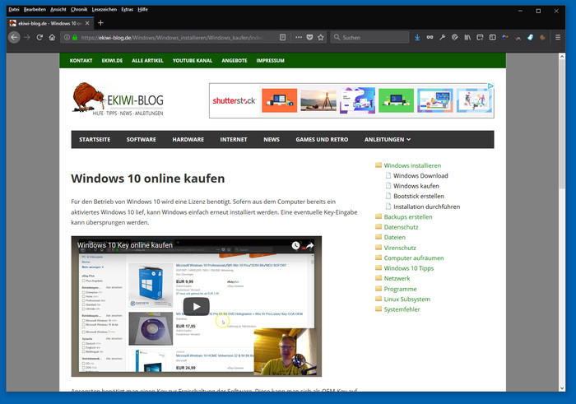Screen dimensions: 576x404
Task: Reload the current page
Action: [x=39, y=37]
